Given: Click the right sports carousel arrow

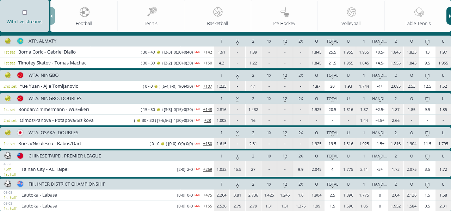Looking at the screenshot, I should [x=449, y=16].
